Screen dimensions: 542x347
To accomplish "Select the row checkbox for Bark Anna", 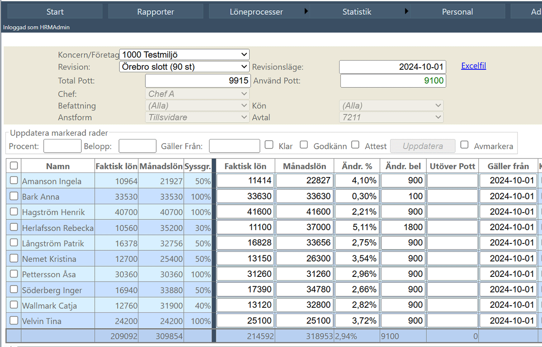I will point(14,196).
